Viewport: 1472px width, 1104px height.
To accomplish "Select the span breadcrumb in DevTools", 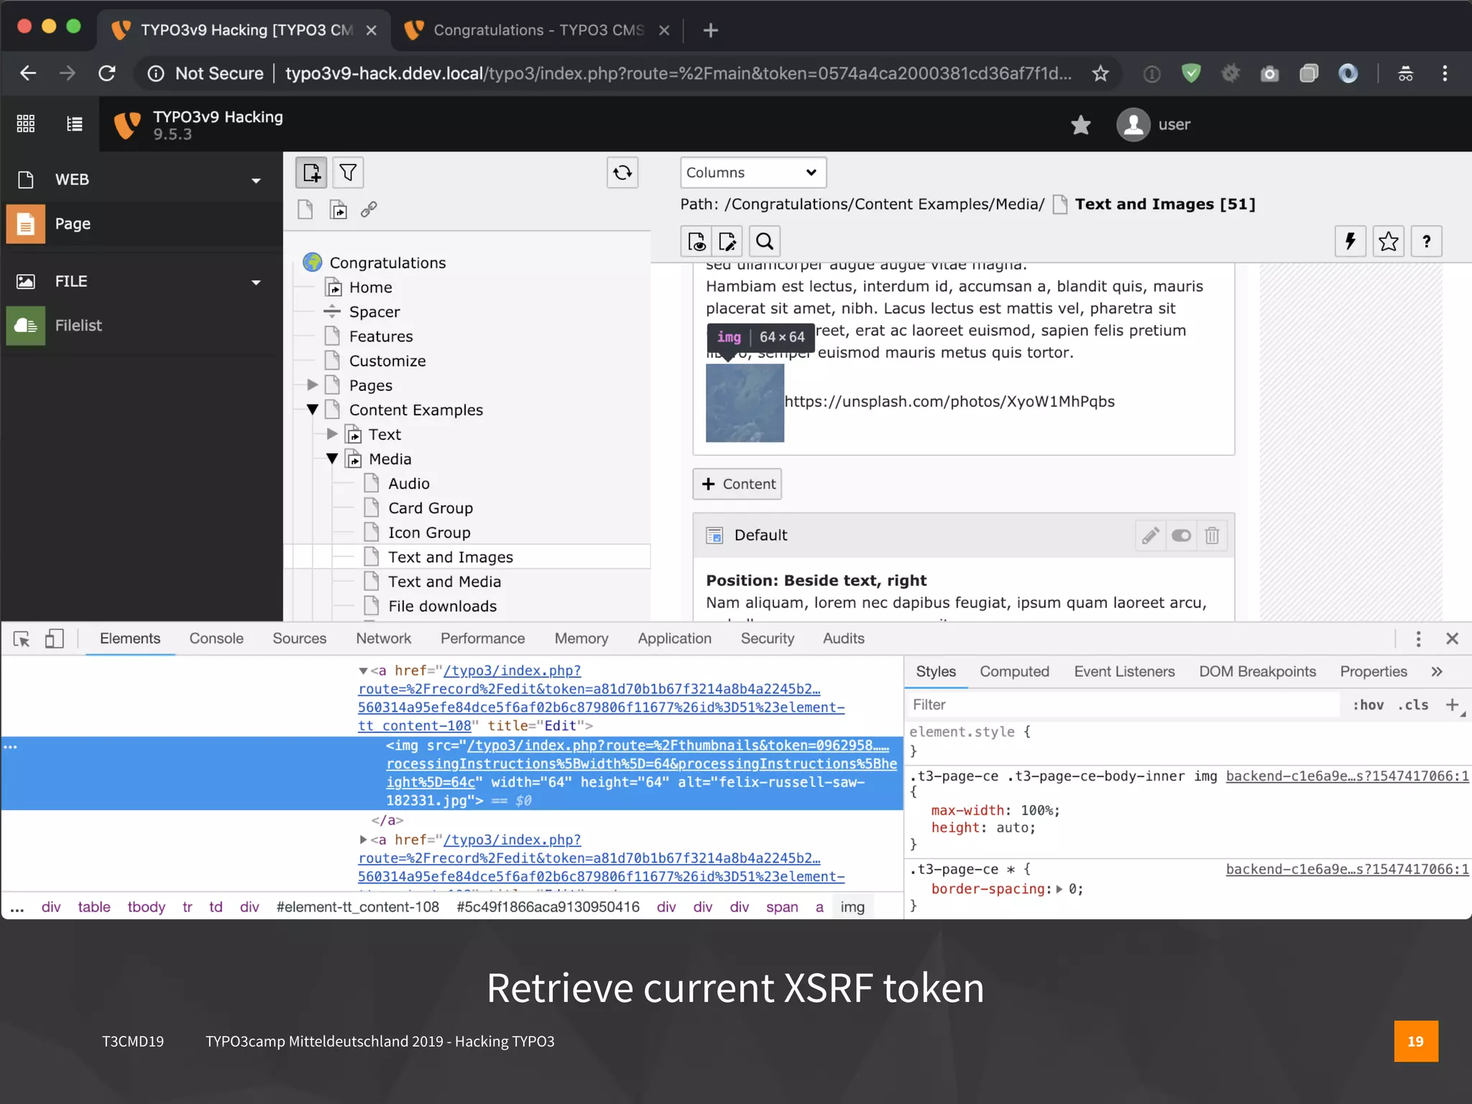I will tap(782, 908).
